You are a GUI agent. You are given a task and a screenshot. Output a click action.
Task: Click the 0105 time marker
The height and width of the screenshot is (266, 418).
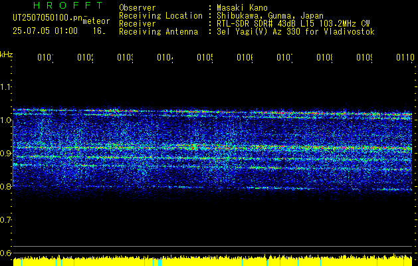click(x=205, y=57)
